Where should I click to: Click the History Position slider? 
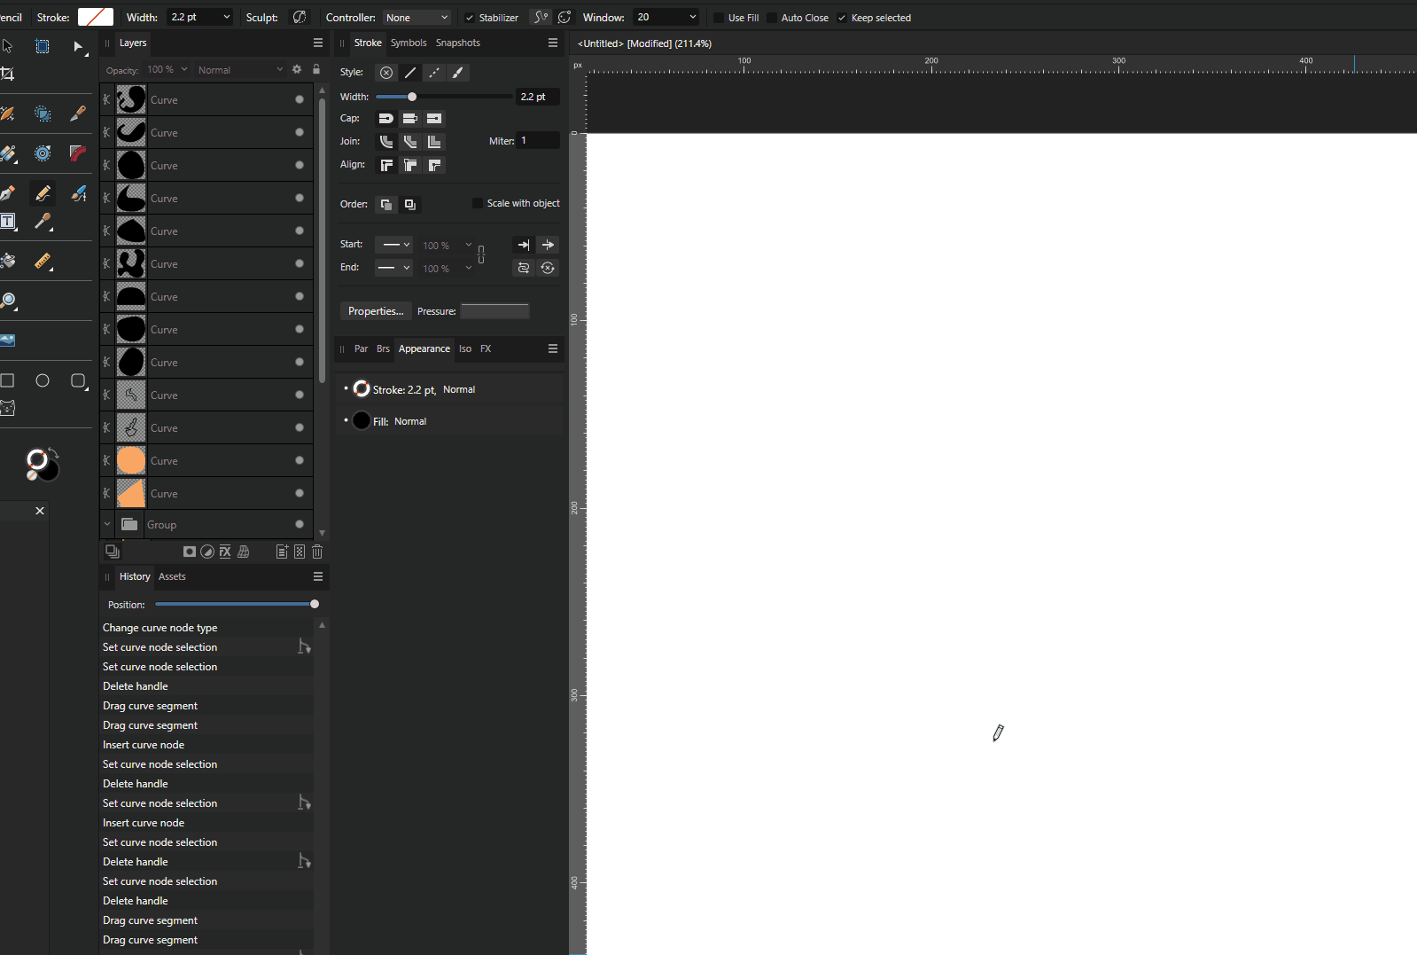click(x=237, y=604)
